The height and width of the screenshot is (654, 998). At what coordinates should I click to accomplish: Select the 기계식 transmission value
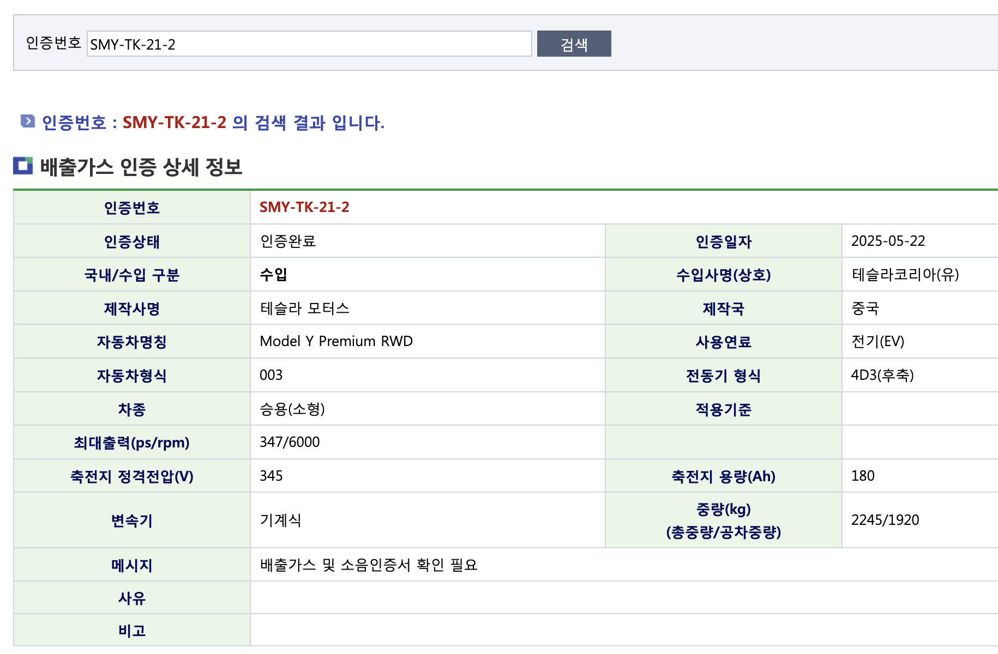tap(281, 520)
